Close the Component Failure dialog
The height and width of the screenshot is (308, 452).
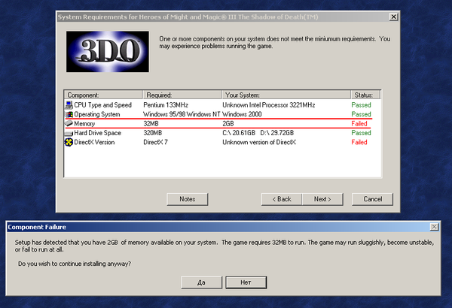click(x=435, y=227)
